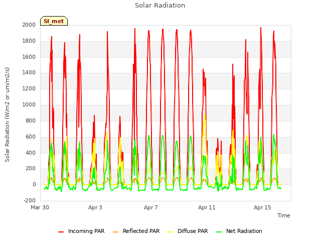Click the 400 y-axis tick label

point(31,153)
